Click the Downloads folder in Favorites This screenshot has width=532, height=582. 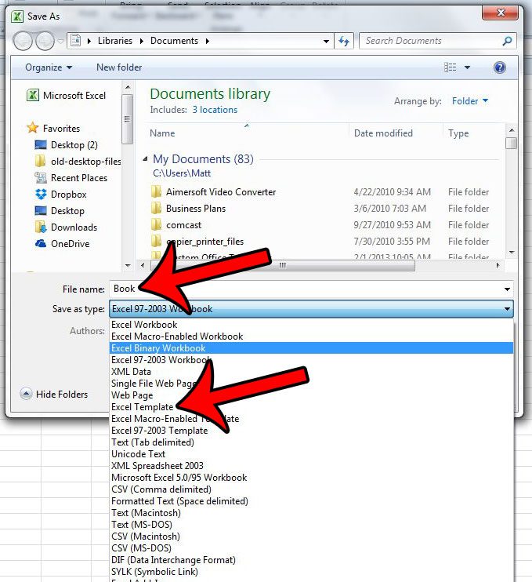point(74,227)
